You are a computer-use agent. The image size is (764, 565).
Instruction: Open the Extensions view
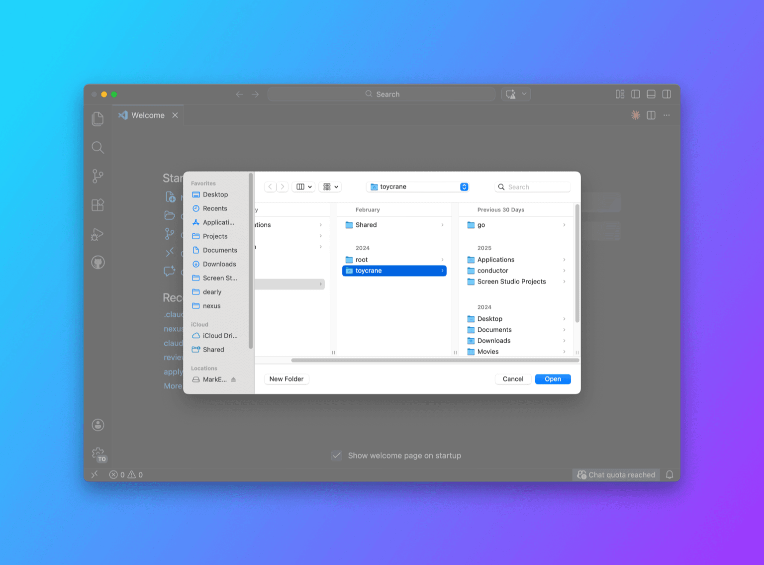(97, 204)
